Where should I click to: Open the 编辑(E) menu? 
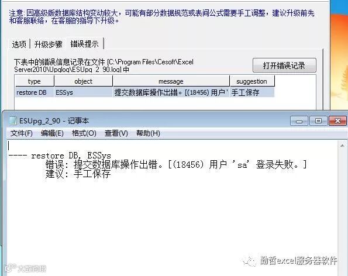(52, 133)
